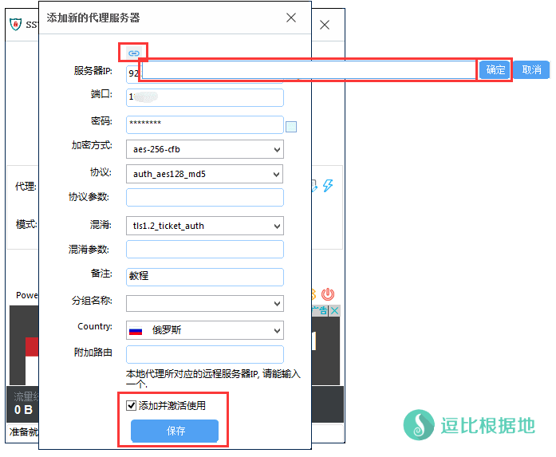
Task: Click the 协议参数 input field
Action: [x=204, y=197]
